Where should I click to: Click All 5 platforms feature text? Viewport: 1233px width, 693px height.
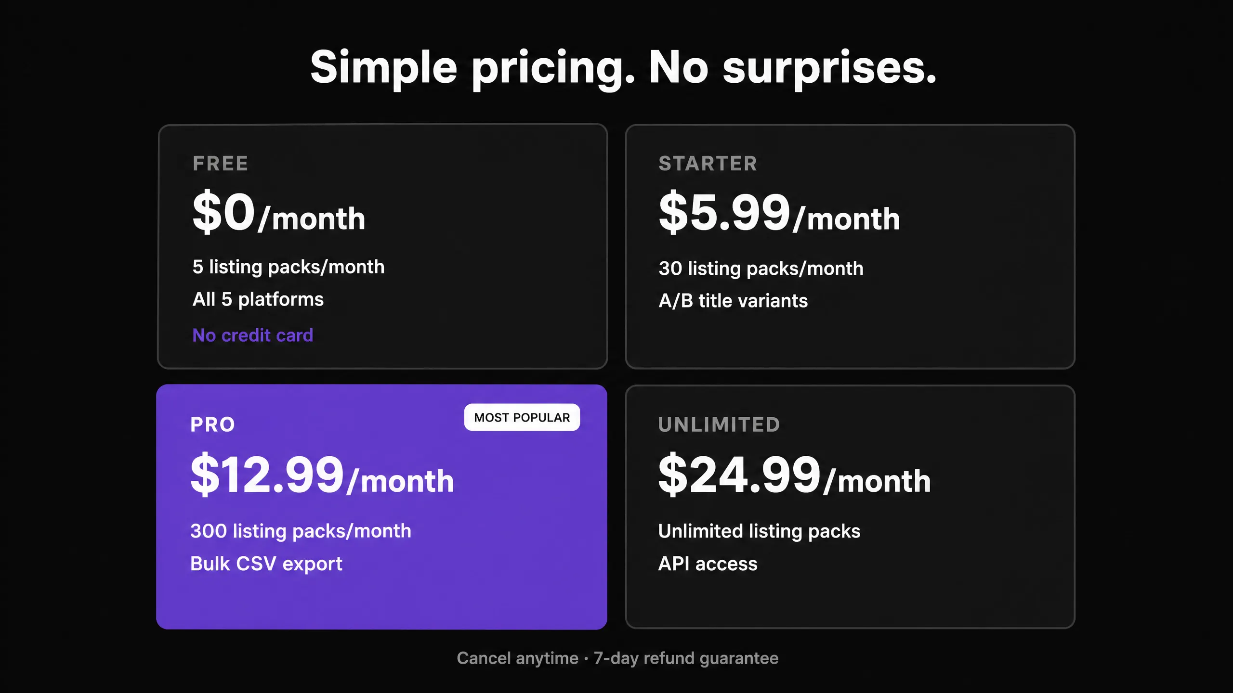(258, 299)
